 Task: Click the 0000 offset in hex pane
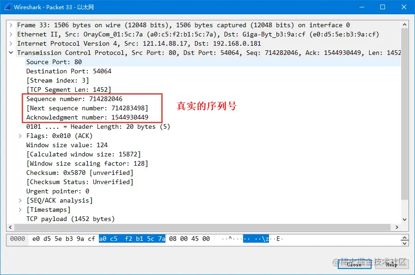point(18,239)
